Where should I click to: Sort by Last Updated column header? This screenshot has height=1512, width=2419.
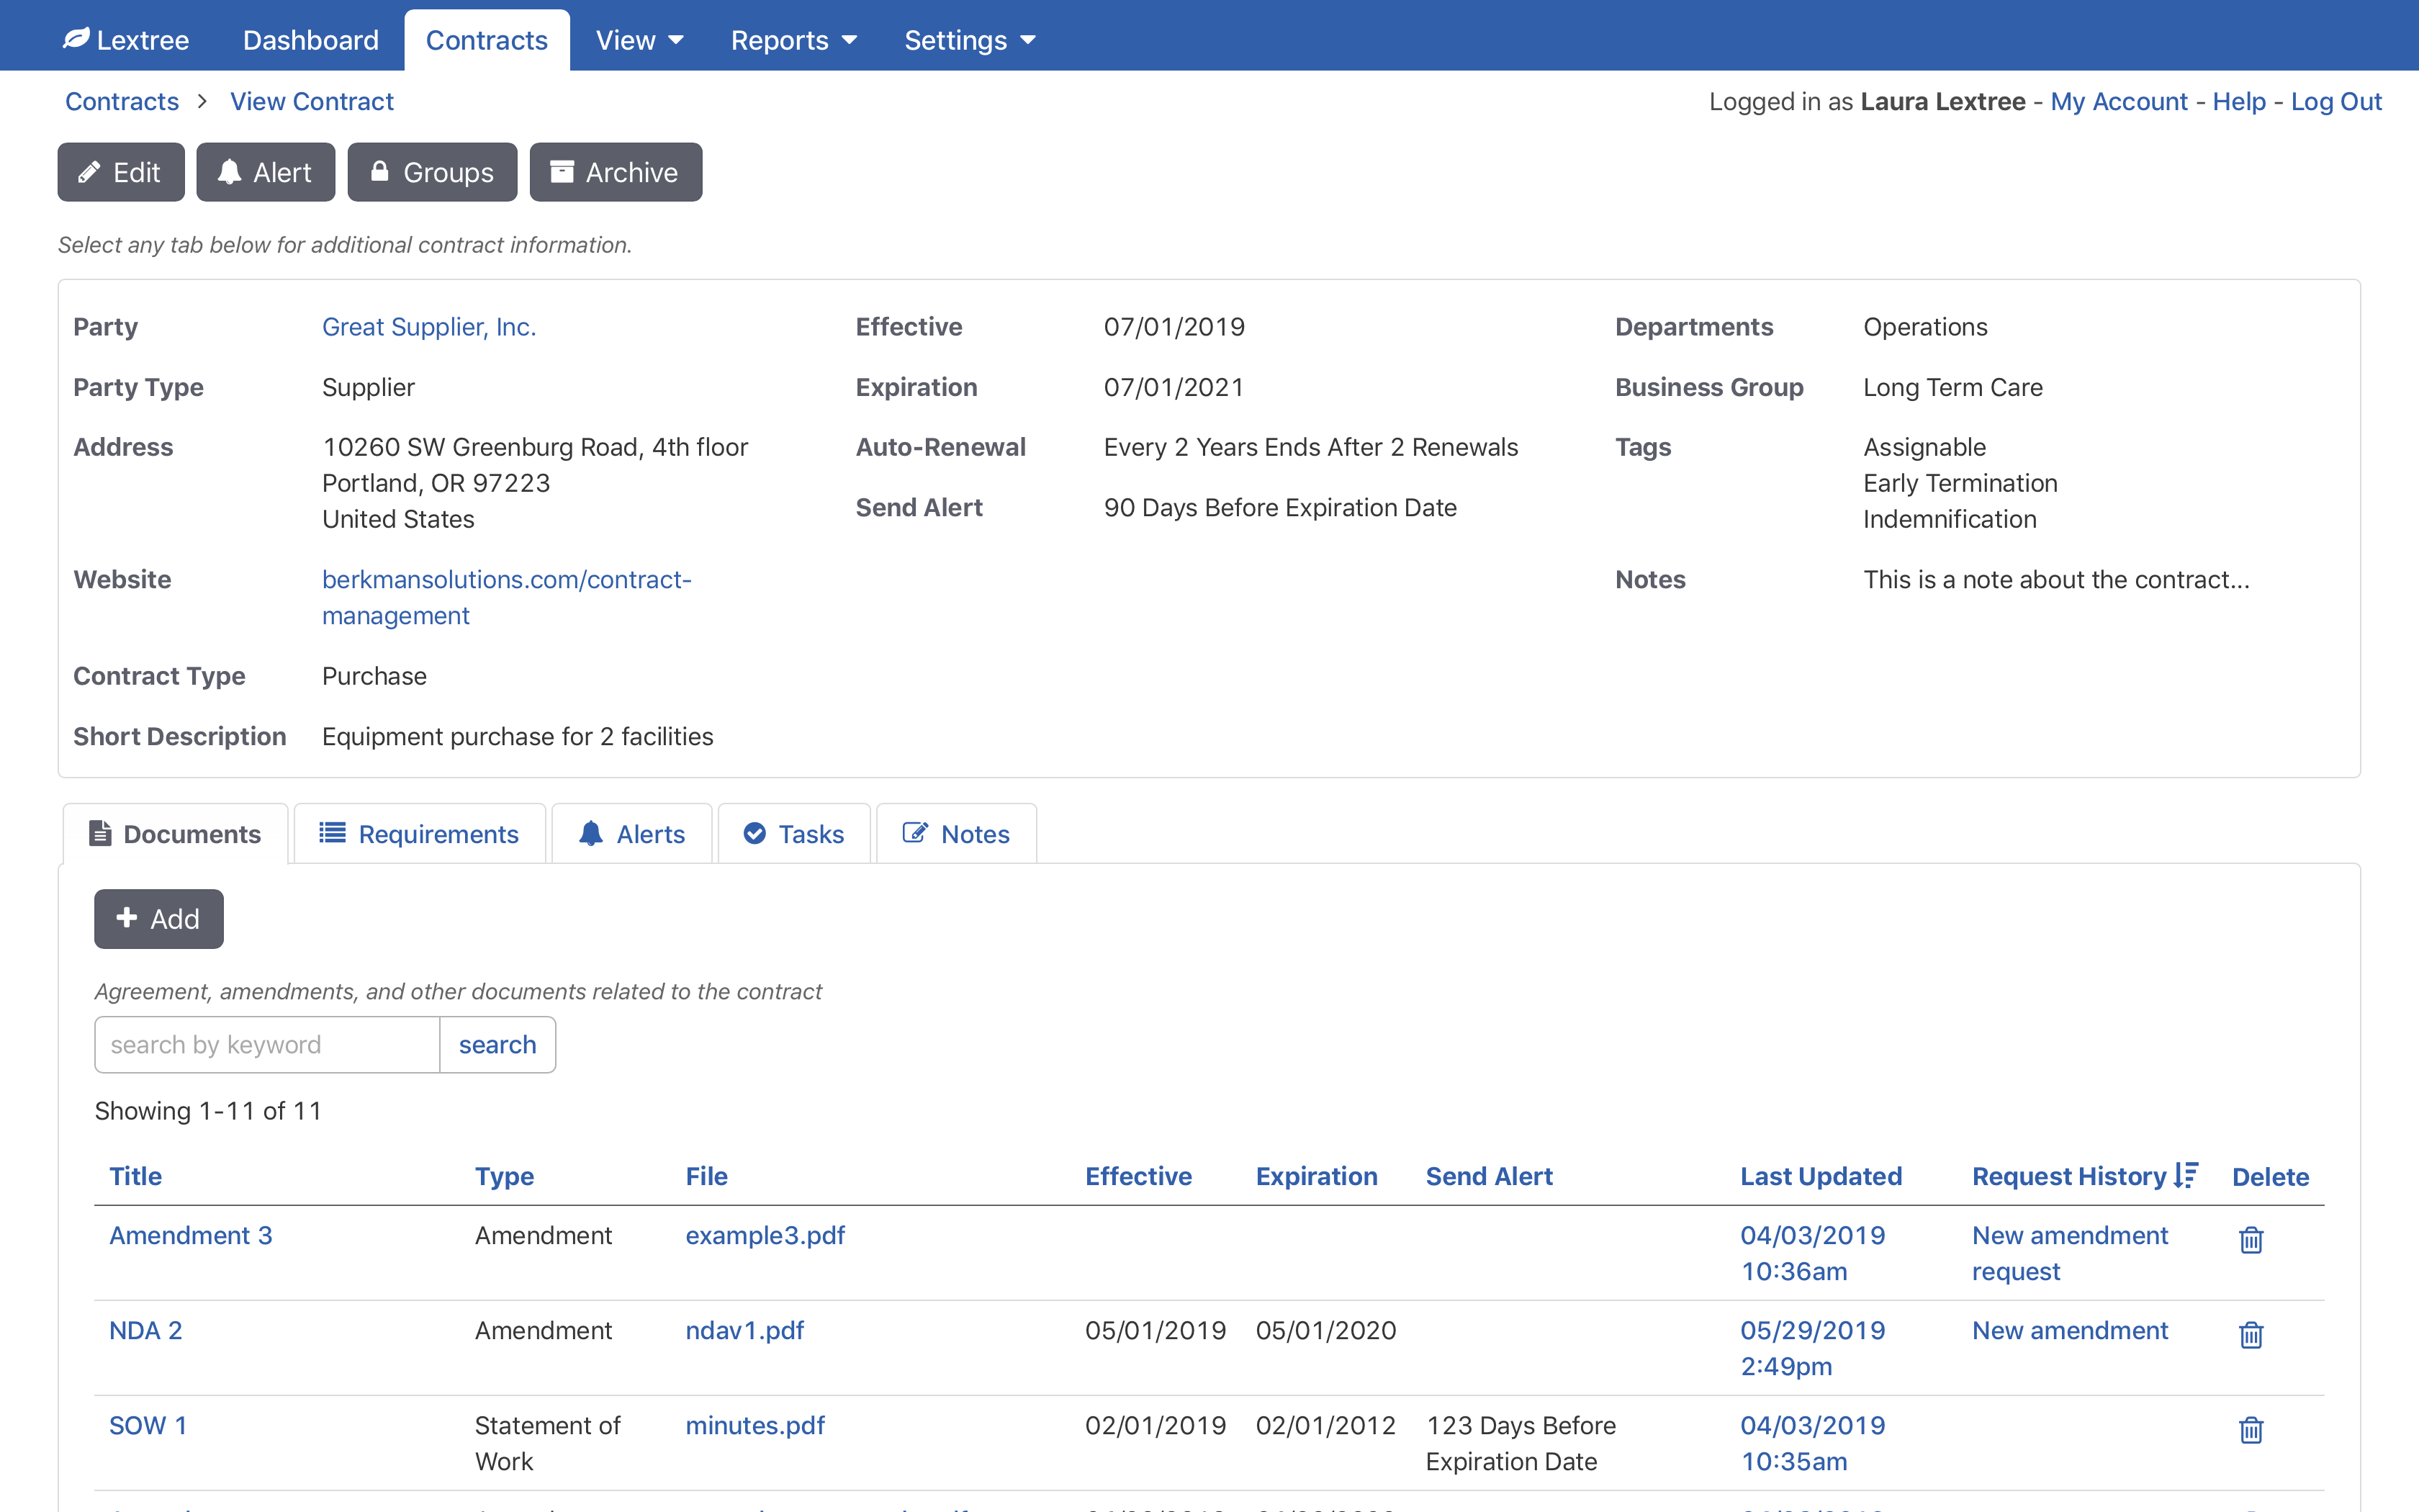[1820, 1175]
